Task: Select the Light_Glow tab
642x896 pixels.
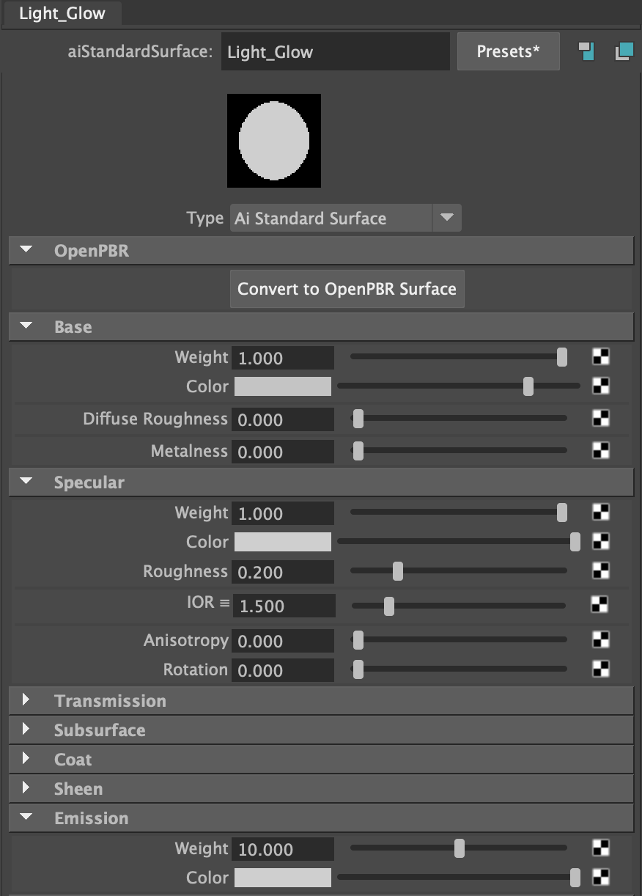Action: (62, 13)
